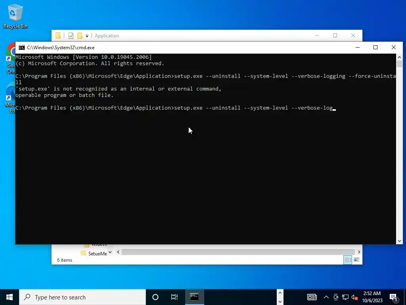
Task: Open the notification center icon
Action: click(x=394, y=297)
